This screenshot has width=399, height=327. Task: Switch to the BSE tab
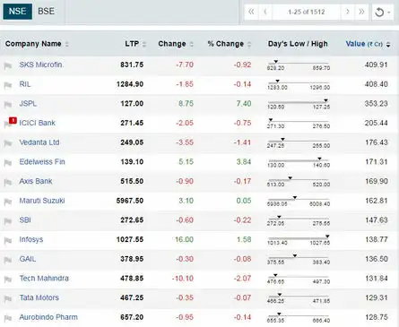[x=46, y=12]
